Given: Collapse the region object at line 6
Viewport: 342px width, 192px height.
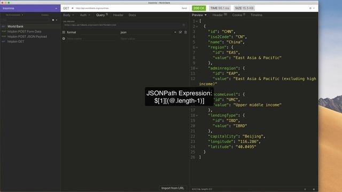Looking at the screenshot, I should point(197,47).
